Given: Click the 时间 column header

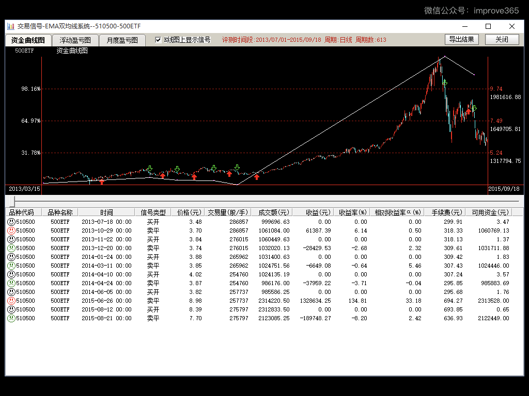Looking at the screenshot, I should [x=106, y=212].
